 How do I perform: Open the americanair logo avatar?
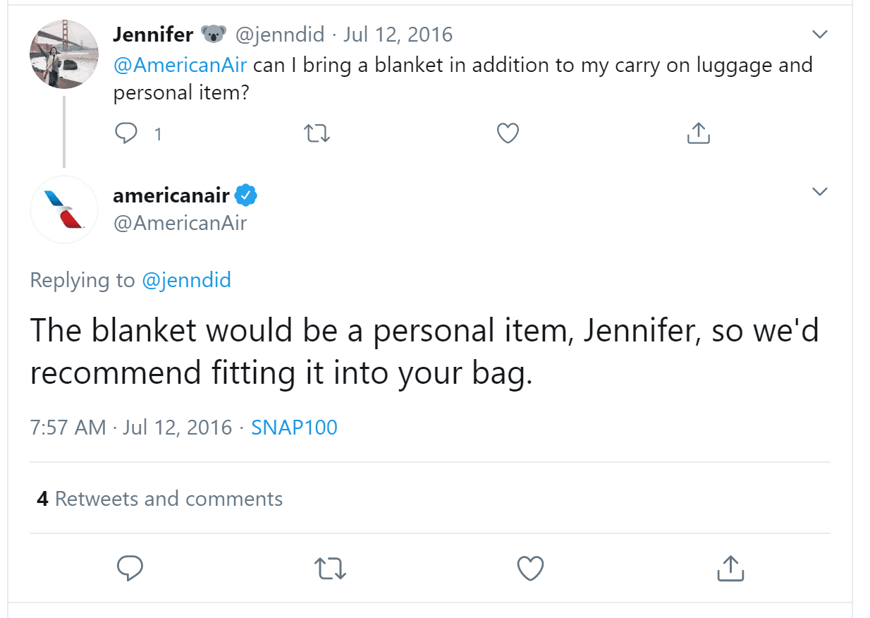pos(64,210)
